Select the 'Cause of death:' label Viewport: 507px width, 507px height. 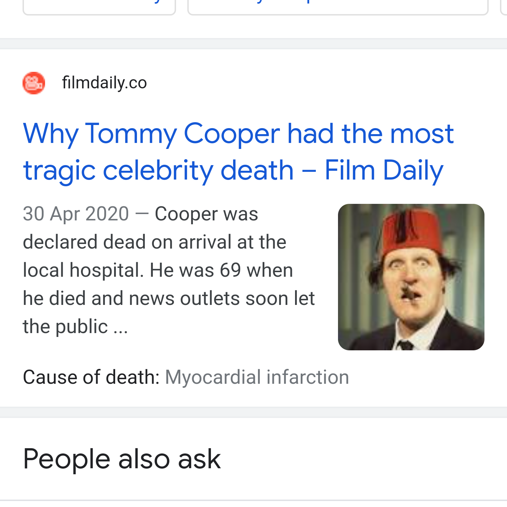click(x=91, y=377)
